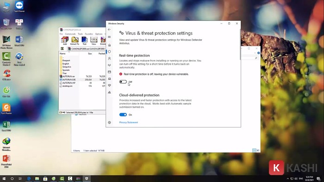Select the English folder in WinRAR

(66, 64)
